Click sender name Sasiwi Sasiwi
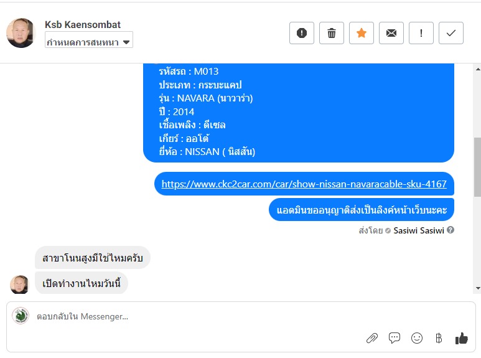The width and height of the screenshot is (481, 358). [419, 230]
